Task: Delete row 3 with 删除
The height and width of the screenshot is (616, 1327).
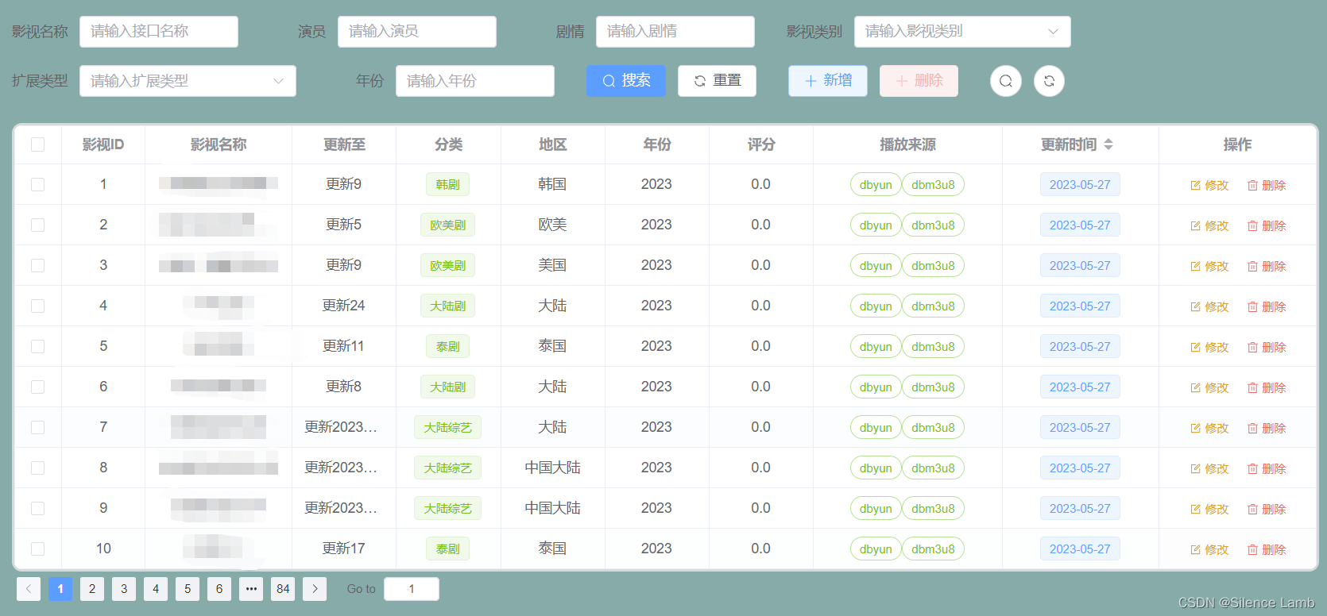Action: coord(1267,266)
